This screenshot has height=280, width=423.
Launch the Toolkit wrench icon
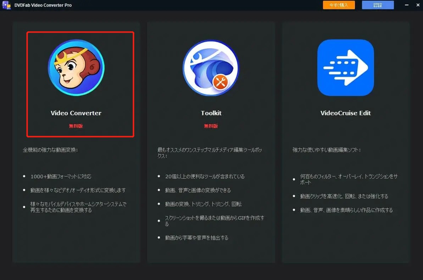point(211,68)
